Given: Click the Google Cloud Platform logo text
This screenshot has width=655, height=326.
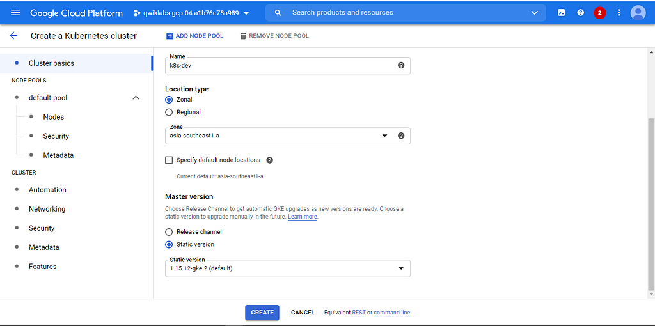Looking at the screenshot, I should [x=77, y=13].
